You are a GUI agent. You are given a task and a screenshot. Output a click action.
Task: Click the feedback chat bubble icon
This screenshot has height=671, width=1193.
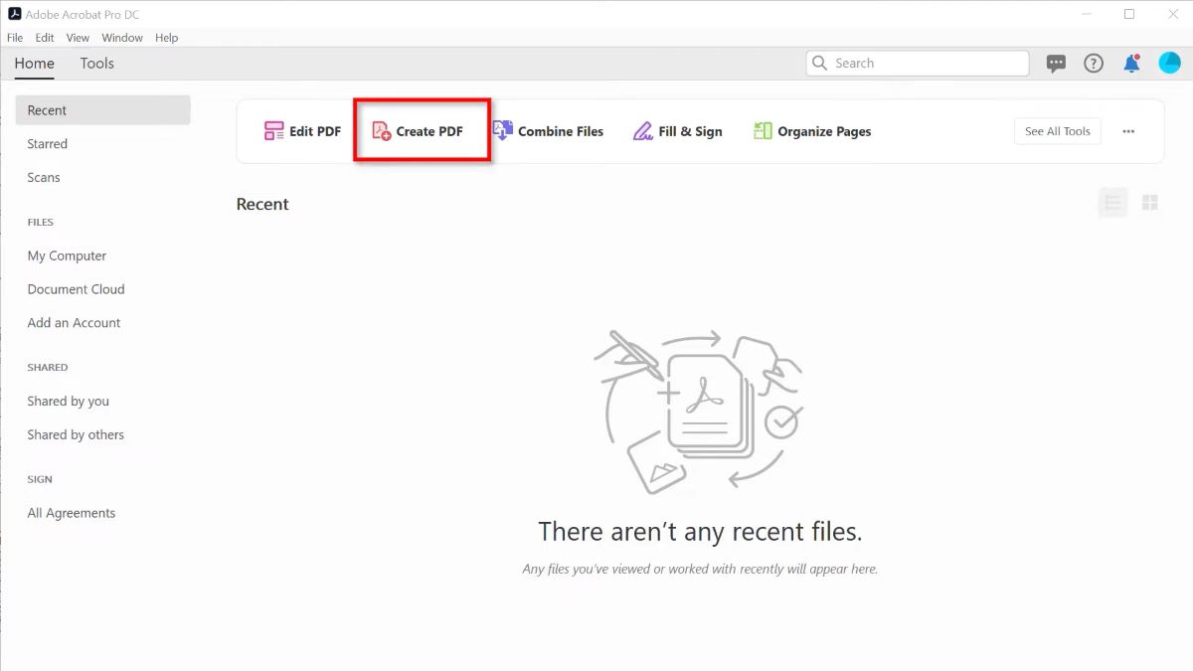coord(1056,63)
